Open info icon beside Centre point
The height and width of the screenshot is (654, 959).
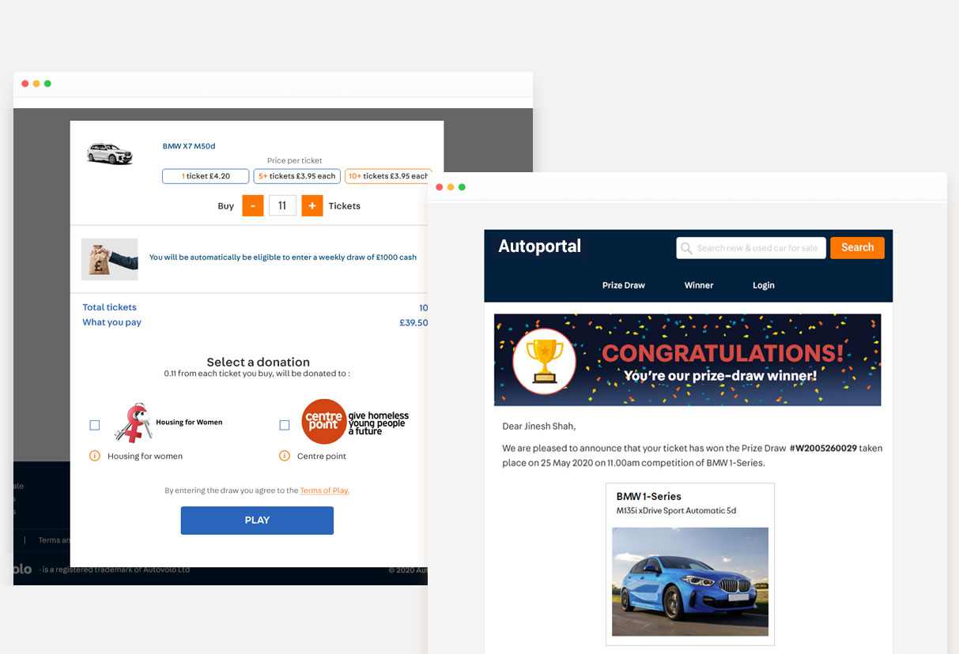(x=284, y=456)
